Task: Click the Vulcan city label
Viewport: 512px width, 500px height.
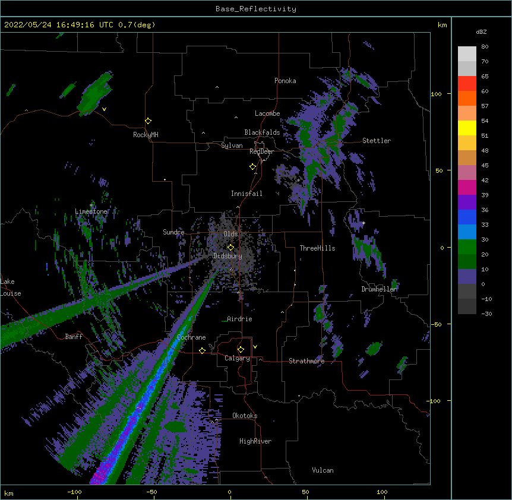Action: pyautogui.click(x=323, y=470)
